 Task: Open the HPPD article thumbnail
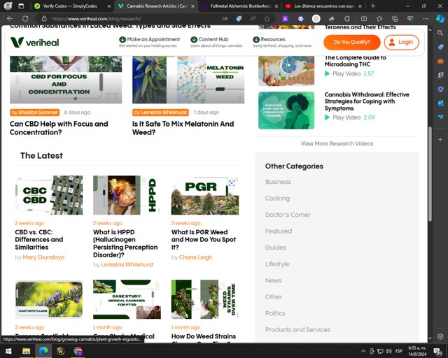(127, 195)
